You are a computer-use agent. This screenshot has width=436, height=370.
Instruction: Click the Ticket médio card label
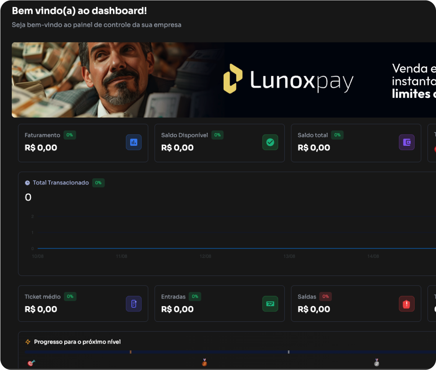pyautogui.click(x=42, y=297)
